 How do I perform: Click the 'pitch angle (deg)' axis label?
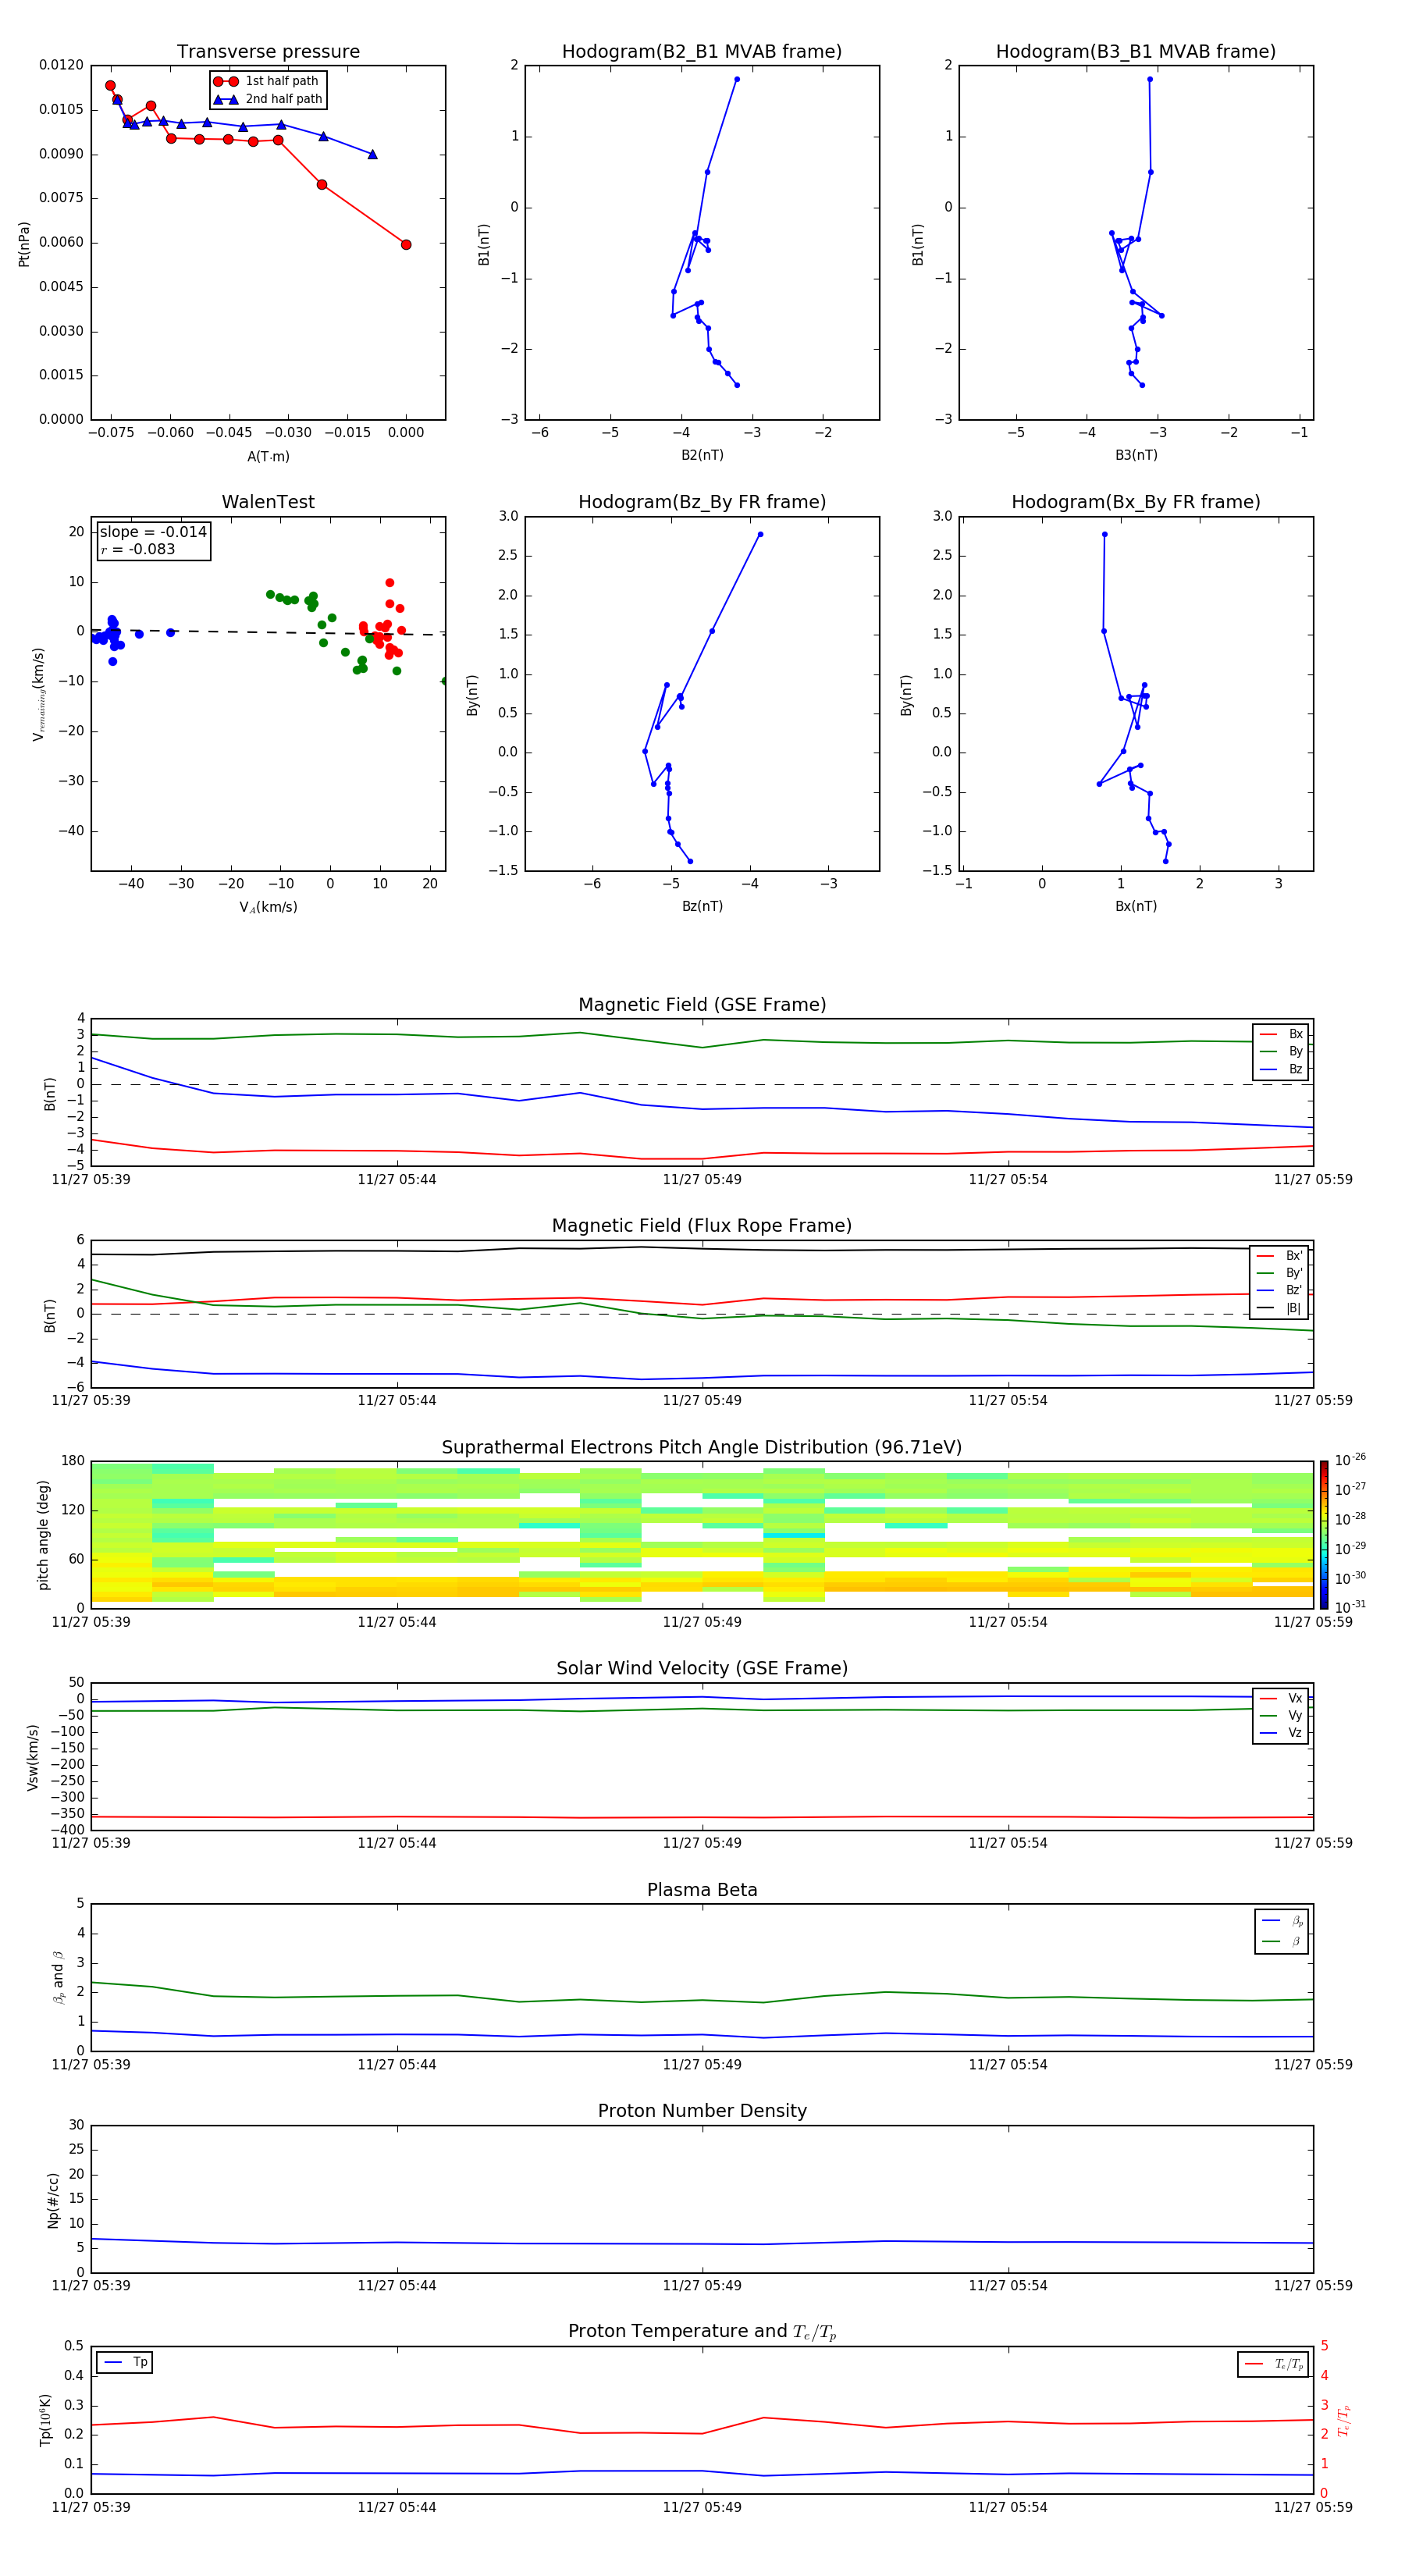pyautogui.click(x=43, y=1535)
